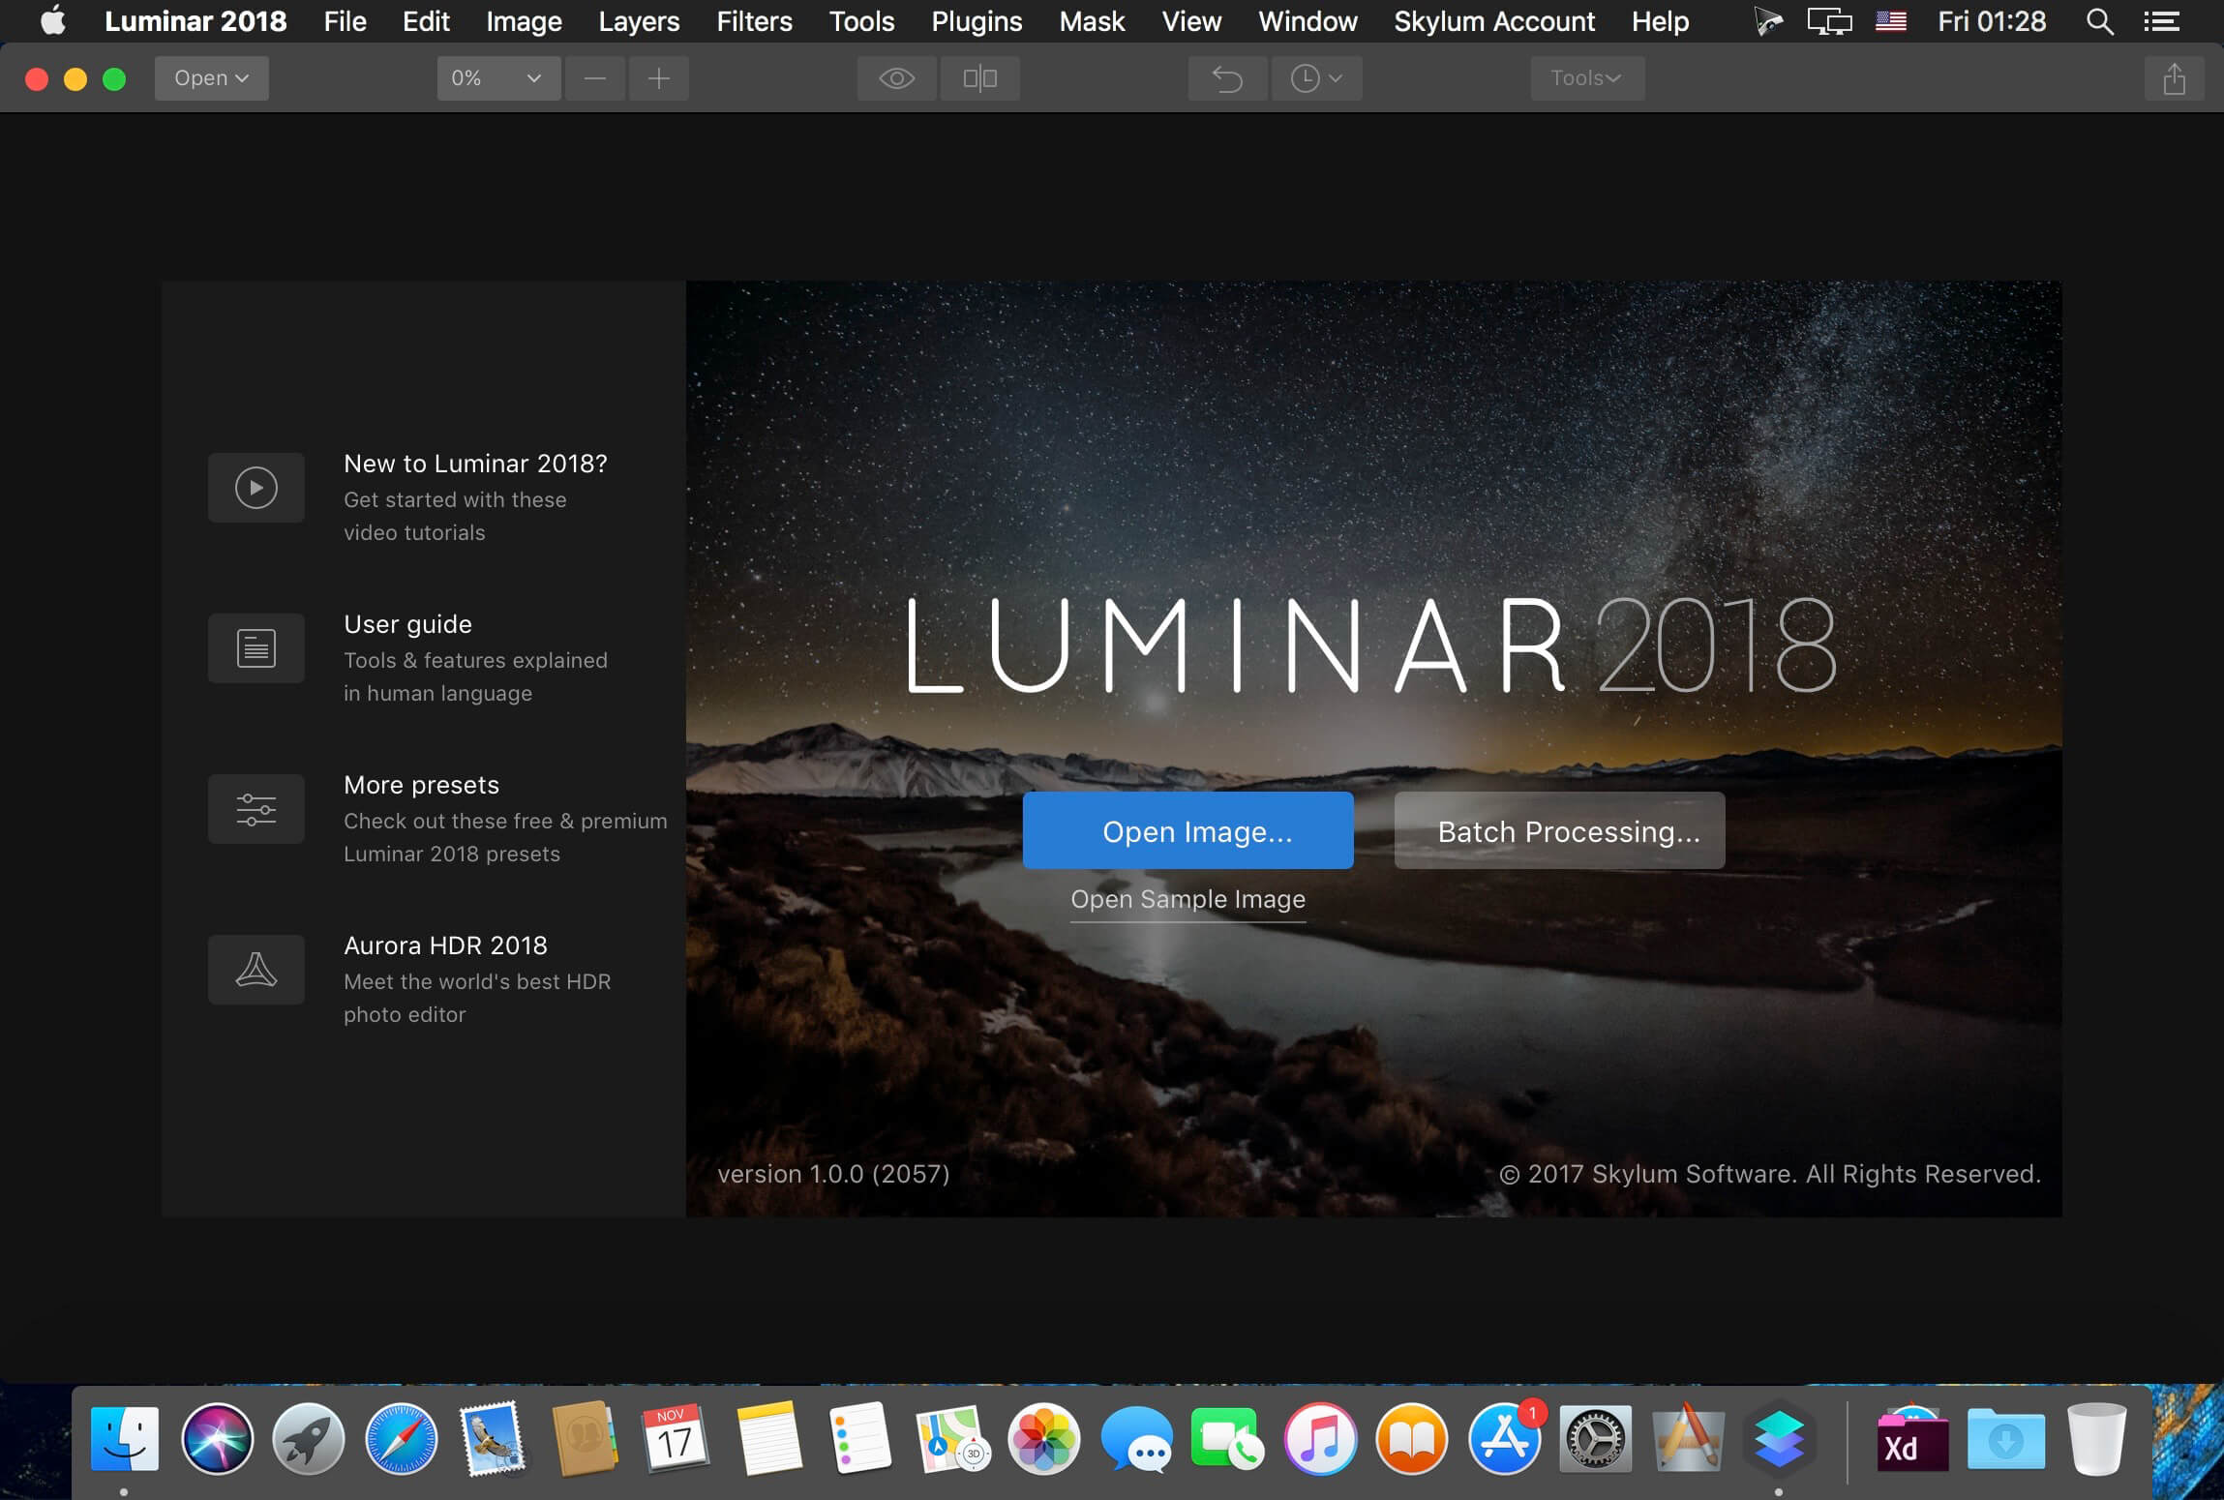
Task: Click the Aurora HDR 2018 logo icon
Action: (x=256, y=970)
